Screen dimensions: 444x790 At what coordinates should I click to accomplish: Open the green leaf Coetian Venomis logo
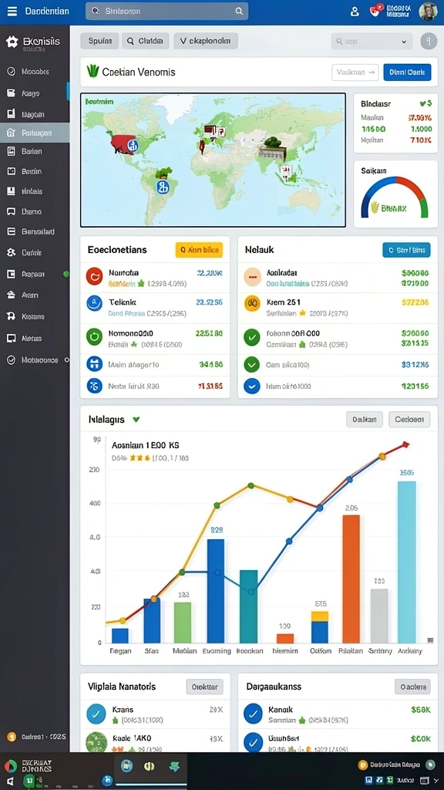point(92,72)
